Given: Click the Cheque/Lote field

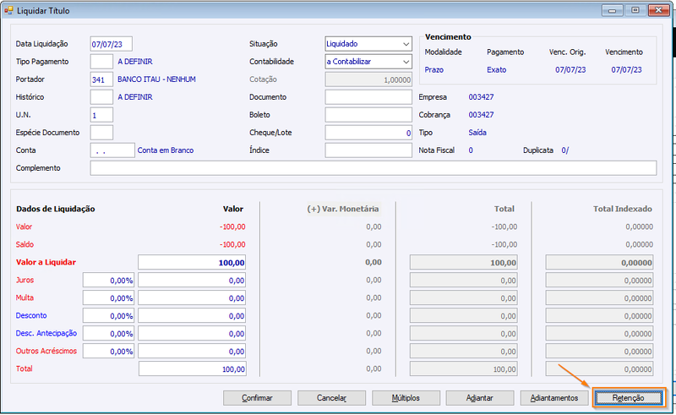Looking at the screenshot, I should pos(368,133).
